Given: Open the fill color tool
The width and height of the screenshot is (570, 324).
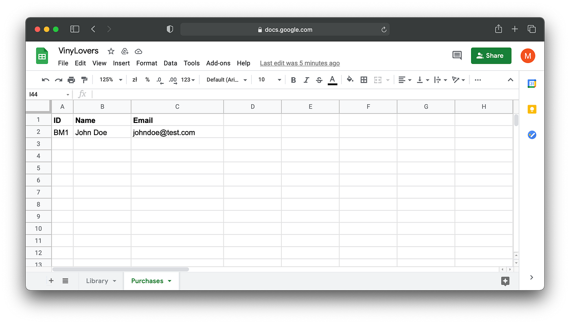Looking at the screenshot, I should pos(350,80).
